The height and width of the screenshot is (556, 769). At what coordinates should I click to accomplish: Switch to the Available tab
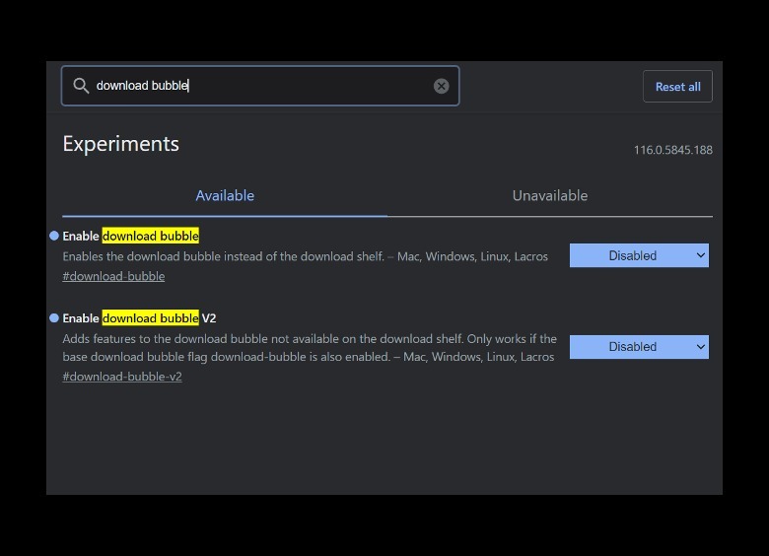(x=225, y=196)
